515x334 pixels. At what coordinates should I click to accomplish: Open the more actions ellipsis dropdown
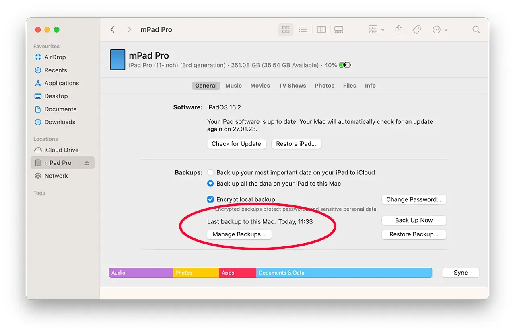pos(440,29)
